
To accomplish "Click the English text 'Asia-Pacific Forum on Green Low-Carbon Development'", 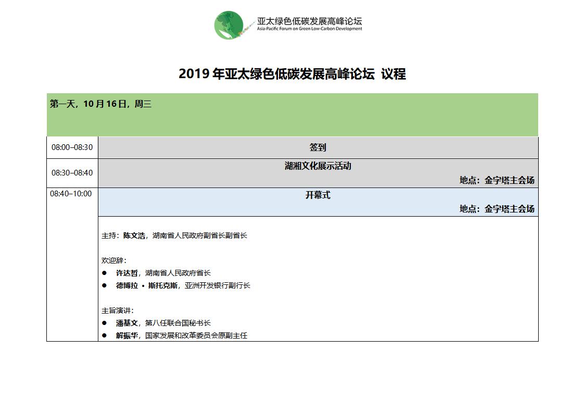I will (x=309, y=29).
